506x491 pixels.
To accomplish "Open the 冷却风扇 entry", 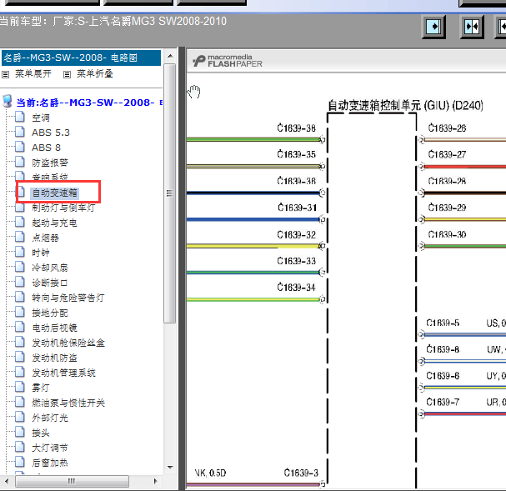I will 50,268.
